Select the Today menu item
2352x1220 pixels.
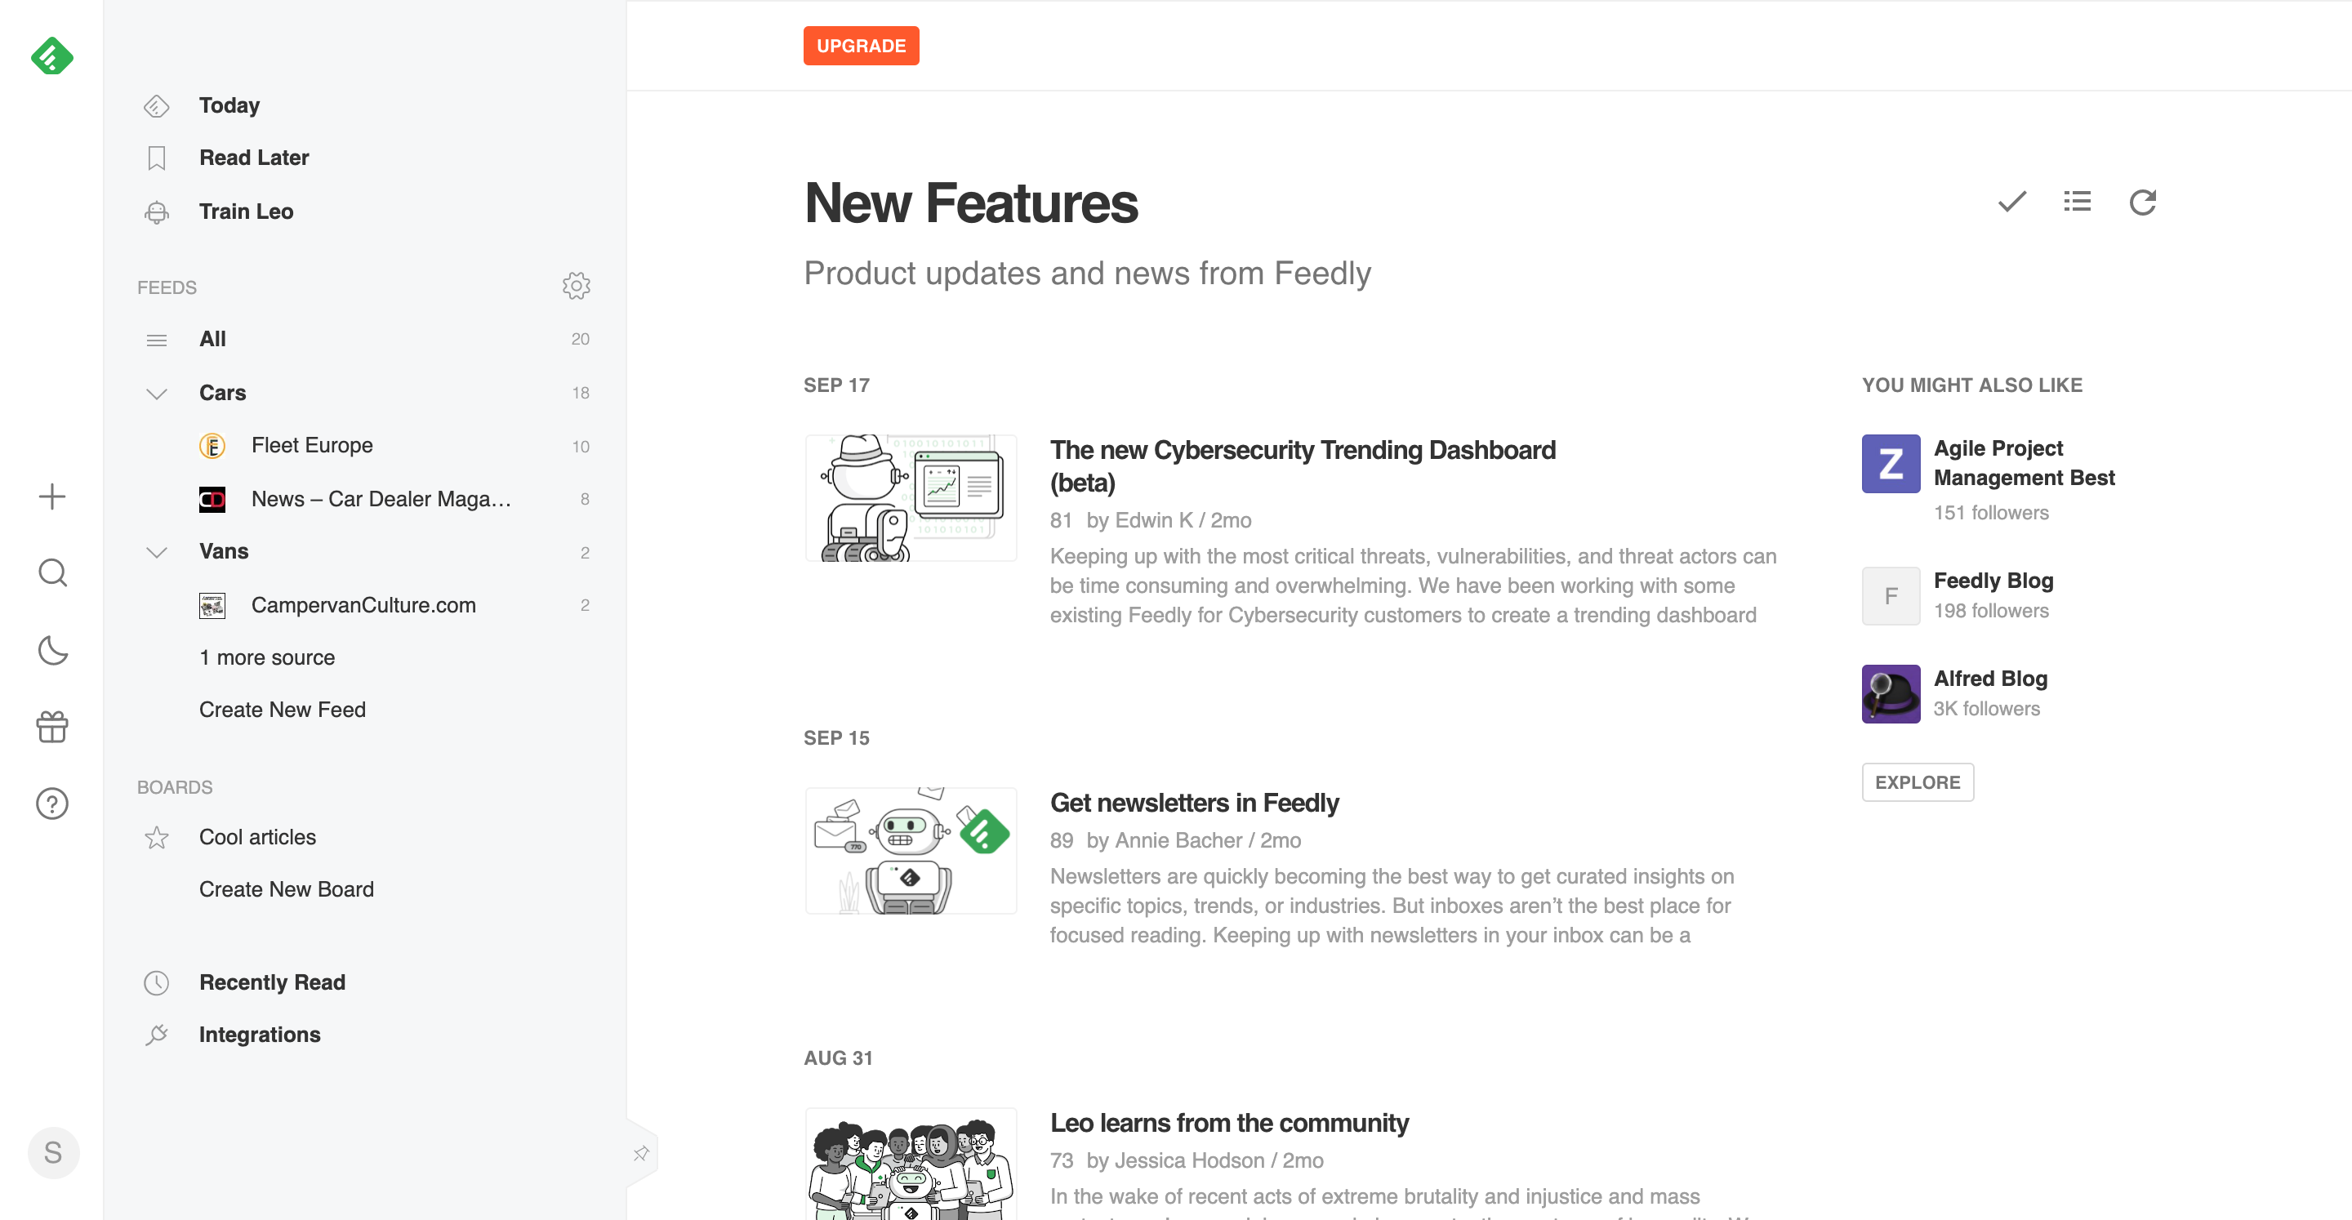pyautogui.click(x=229, y=105)
